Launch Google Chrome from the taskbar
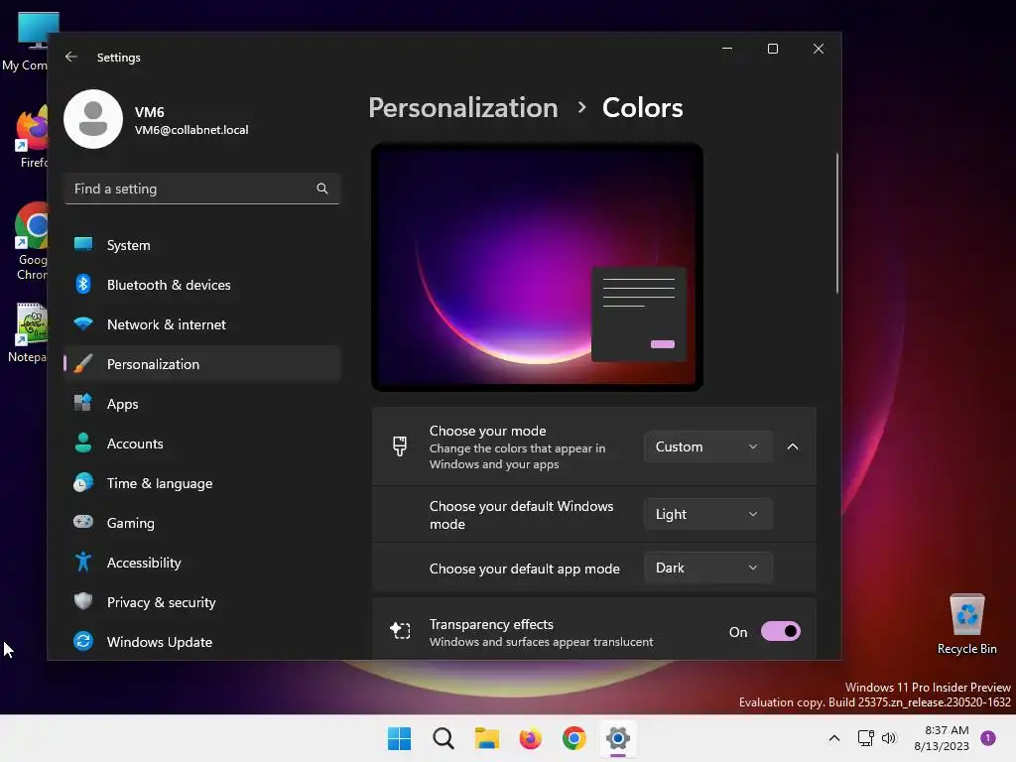1016x762 pixels. click(x=574, y=738)
